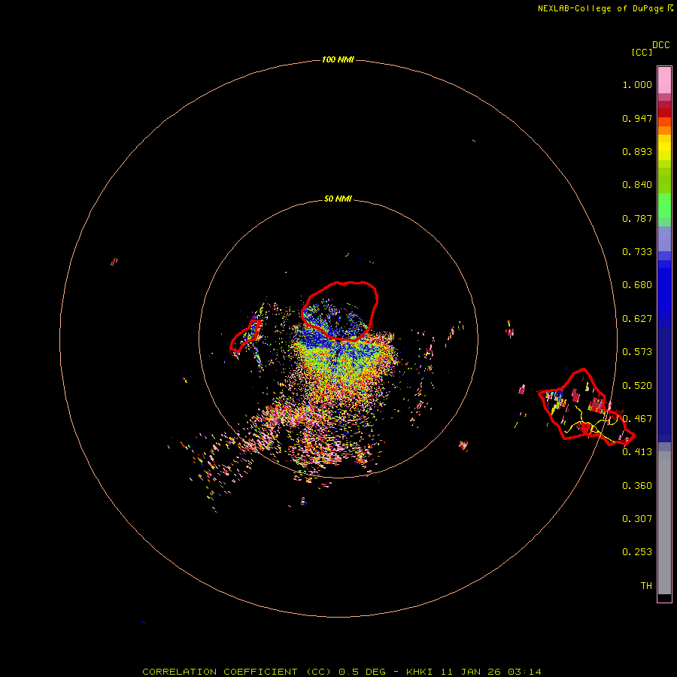Click the 0.627 color scale value
This screenshot has width=677, height=677.
637,319
